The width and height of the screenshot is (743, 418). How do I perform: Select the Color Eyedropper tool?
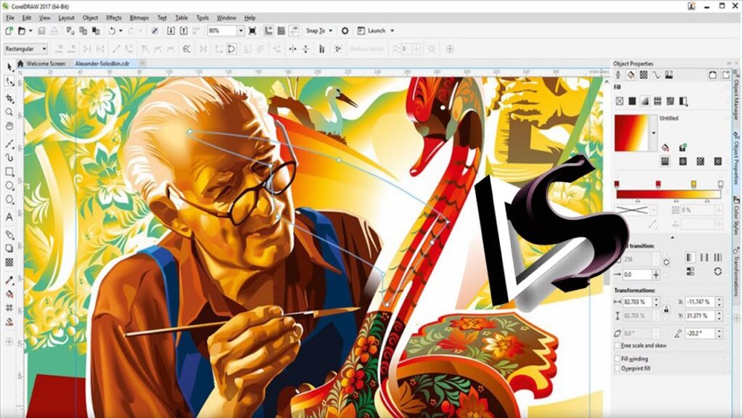[x=9, y=281]
